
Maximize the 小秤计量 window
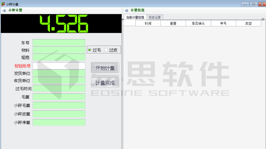coord(253,4)
